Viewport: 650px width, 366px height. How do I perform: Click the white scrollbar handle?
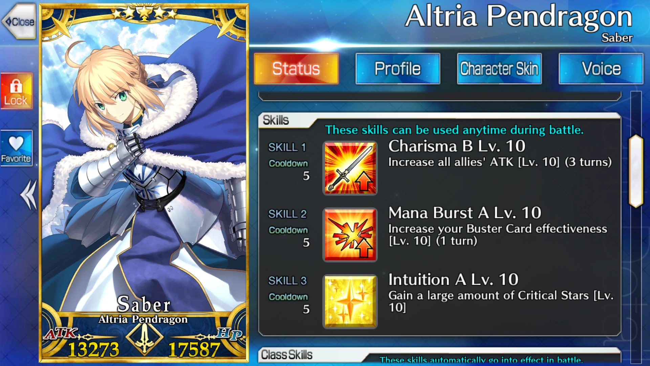(636, 171)
